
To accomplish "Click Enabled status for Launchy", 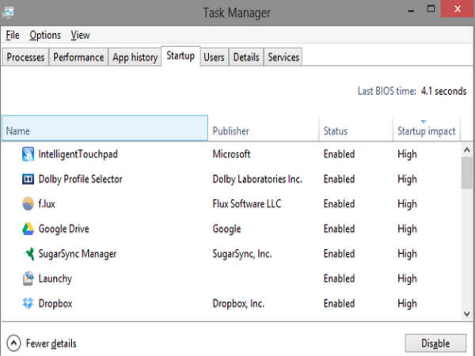I will (339, 278).
